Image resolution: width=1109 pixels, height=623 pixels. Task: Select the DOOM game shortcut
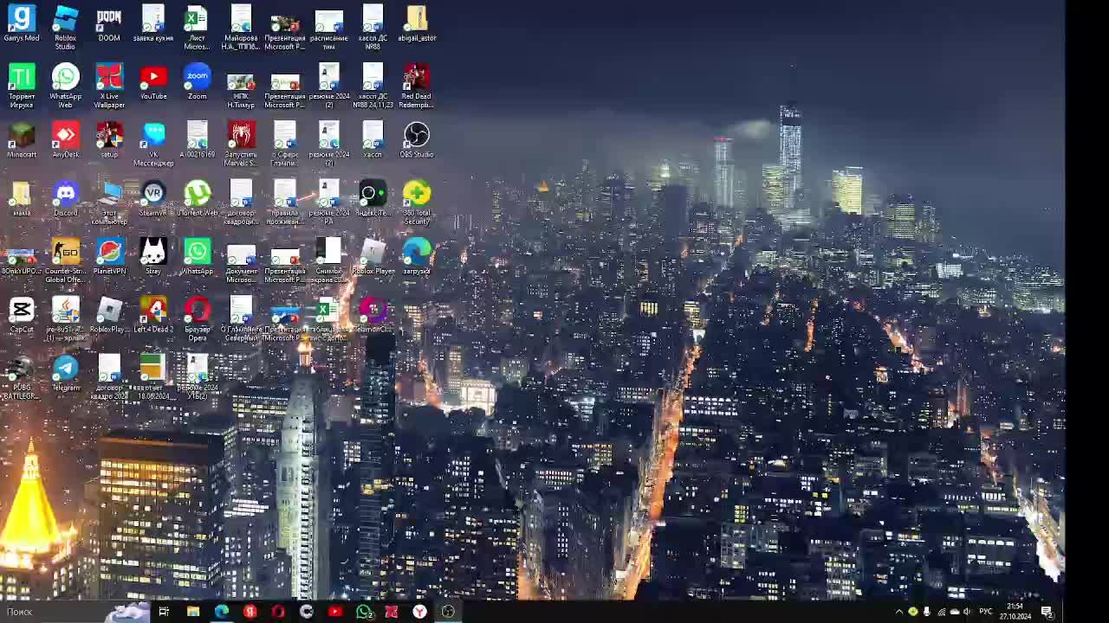(x=109, y=23)
